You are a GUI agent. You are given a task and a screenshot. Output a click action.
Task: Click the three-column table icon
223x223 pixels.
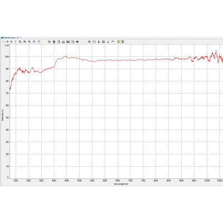click(x=103, y=42)
